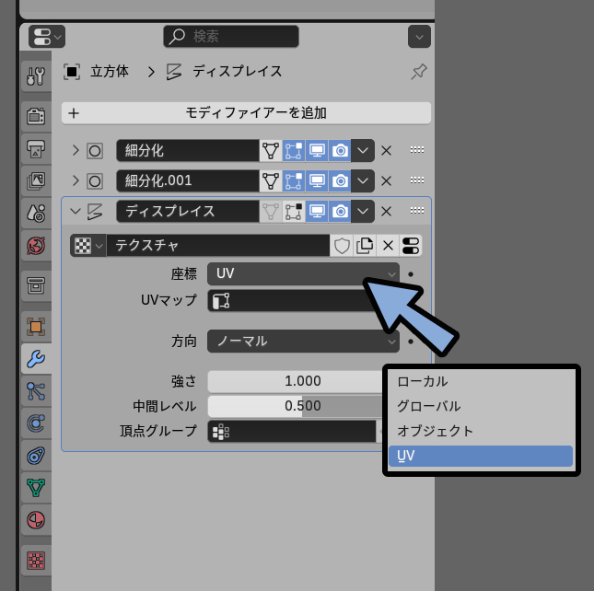594x591 pixels.
Task: Toggle the pin icon
Action: pyautogui.click(x=419, y=72)
